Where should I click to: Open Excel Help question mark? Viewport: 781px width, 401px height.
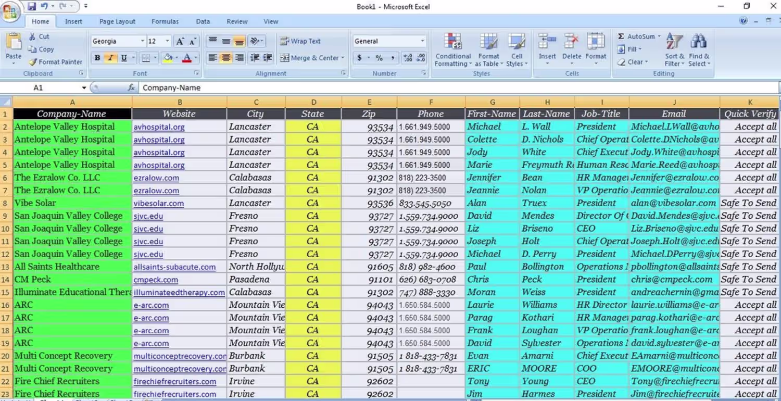pos(744,21)
